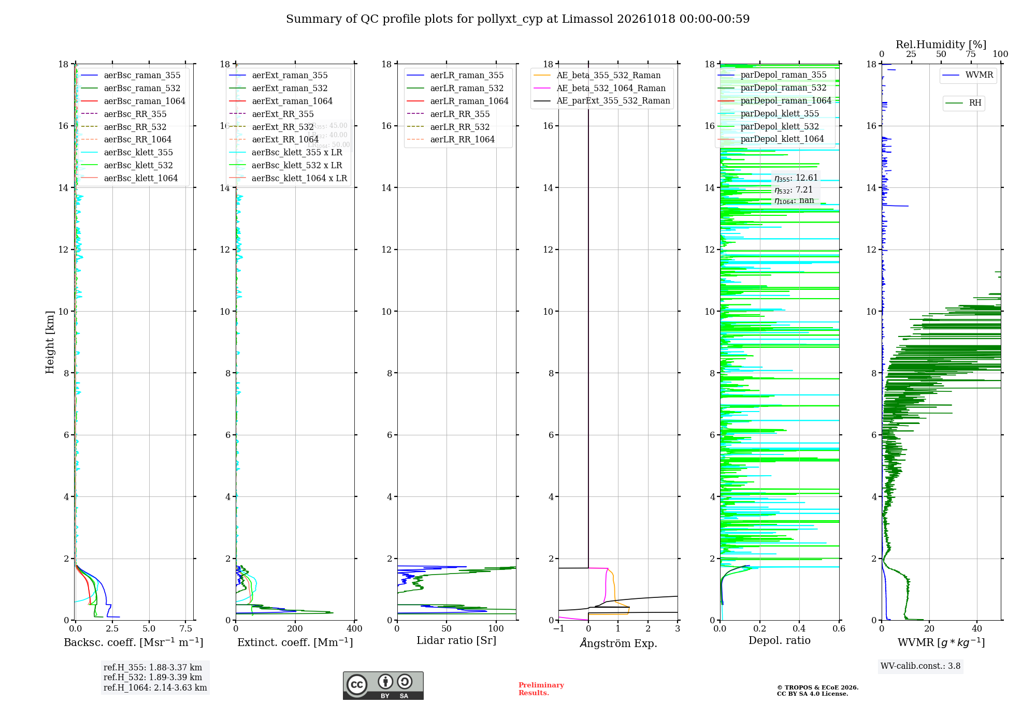Select legend entry parDepol_klett_532
1036x704 pixels.
[769, 127]
